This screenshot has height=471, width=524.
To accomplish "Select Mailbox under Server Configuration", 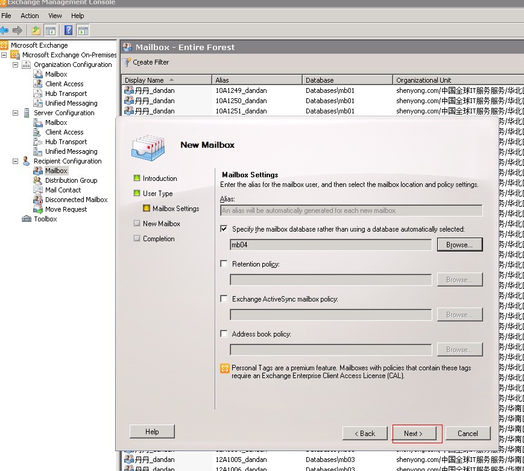I will [56, 122].
